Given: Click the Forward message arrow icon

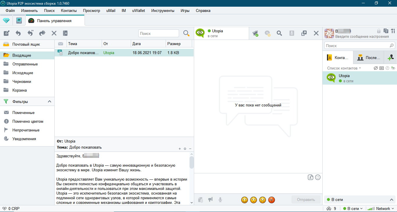Looking at the screenshot, I should [x=42, y=33].
